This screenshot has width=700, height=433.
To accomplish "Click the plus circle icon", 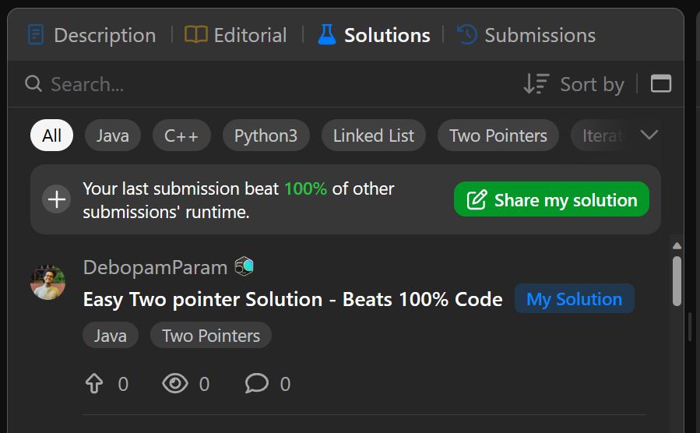I will click(x=57, y=199).
